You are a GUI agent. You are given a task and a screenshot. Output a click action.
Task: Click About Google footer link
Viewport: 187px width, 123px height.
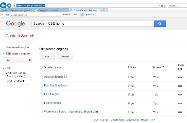(133, 120)
